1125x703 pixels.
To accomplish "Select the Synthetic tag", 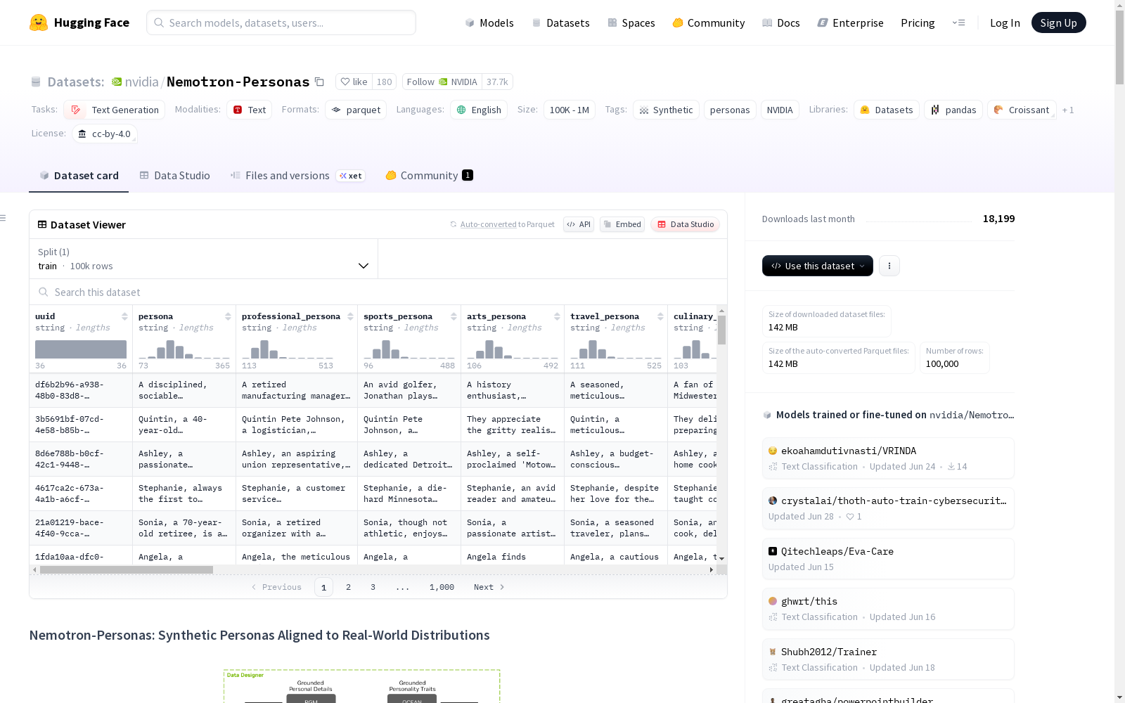I will click(x=666, y=110).
